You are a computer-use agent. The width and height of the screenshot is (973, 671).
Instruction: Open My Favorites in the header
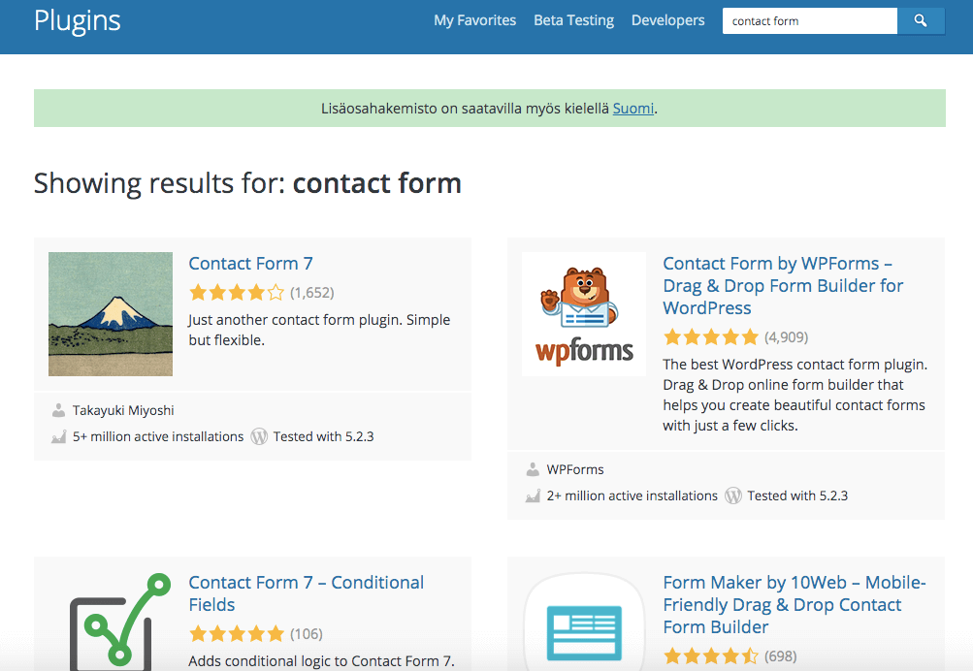474,20
